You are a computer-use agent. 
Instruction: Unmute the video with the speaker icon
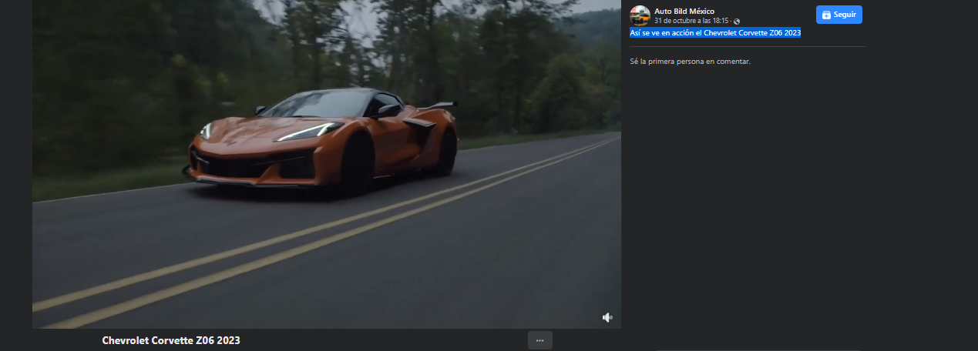(x=607, y=317)
